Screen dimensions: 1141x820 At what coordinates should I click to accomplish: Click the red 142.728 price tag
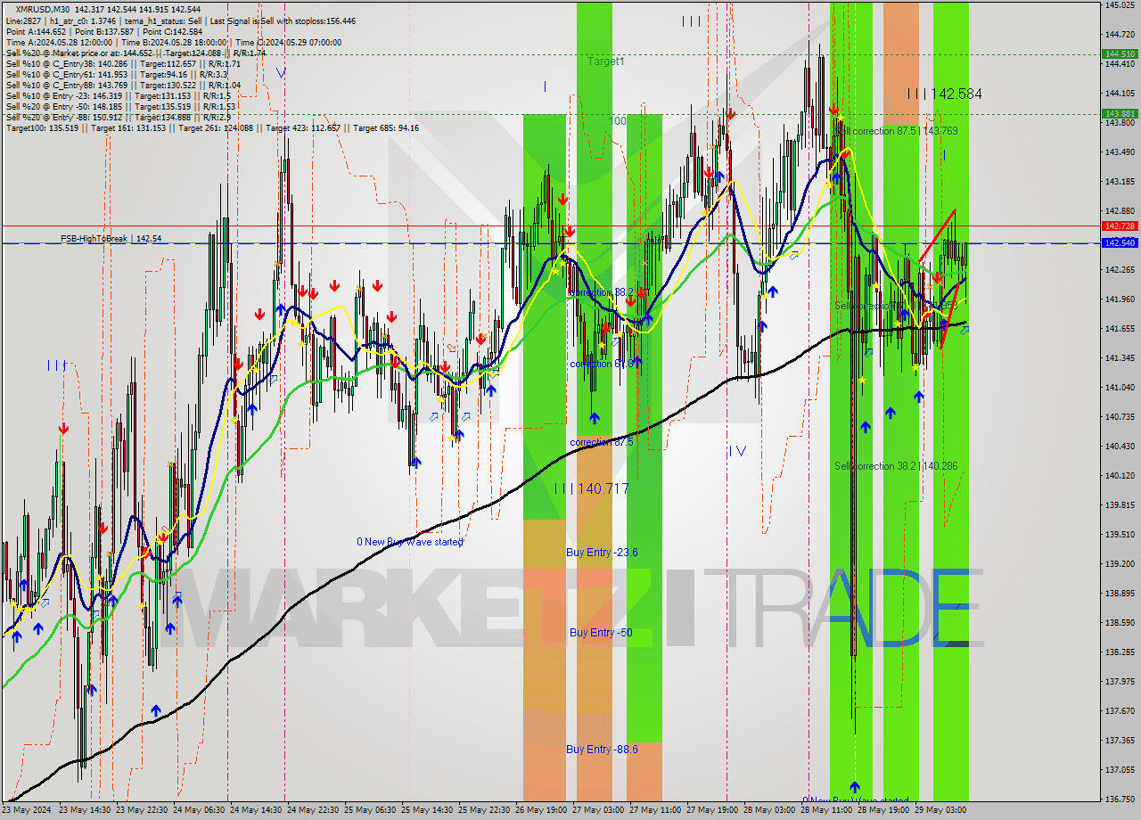pyautogui.click(x=1120, y=226)
